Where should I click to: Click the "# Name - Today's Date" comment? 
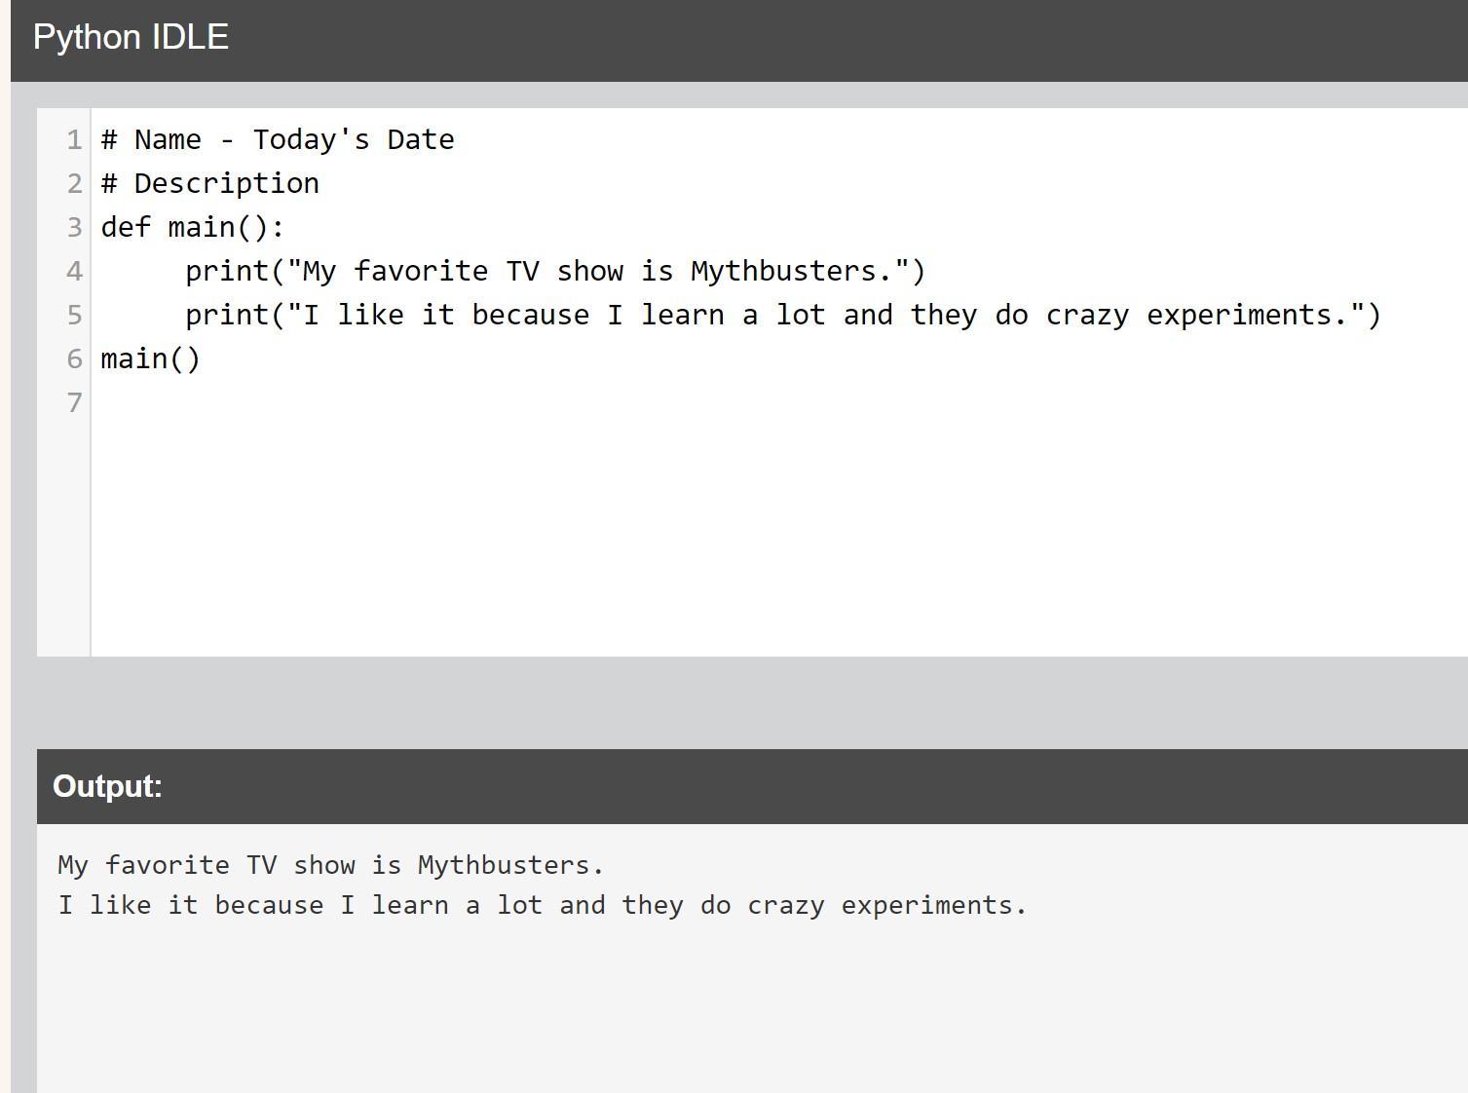click(x=278, y=140)
